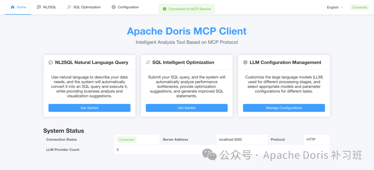
Task: Go to the SQL Optimization tab
Action: (x=84, y=7)
